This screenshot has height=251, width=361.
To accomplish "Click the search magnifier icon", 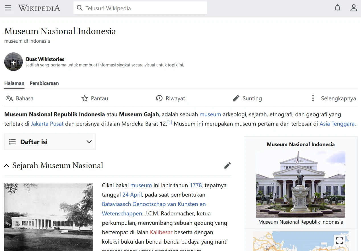I will coord(80,8).
